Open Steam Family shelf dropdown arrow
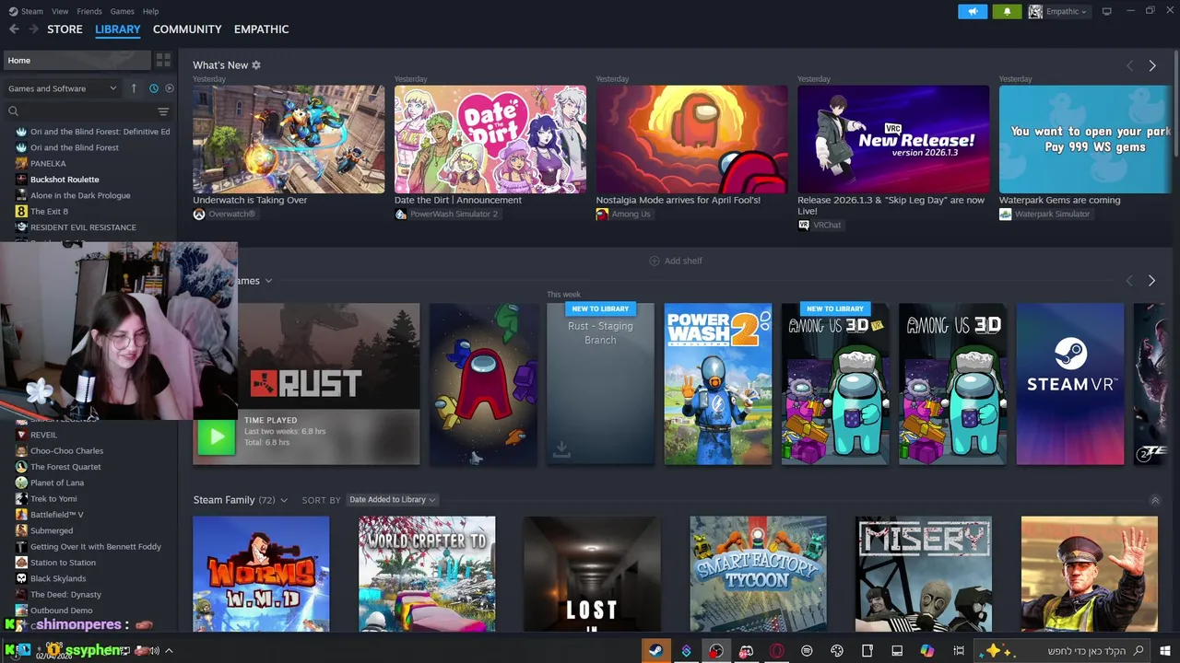The width and height of the screenshot is (1180, 663). pyautogui.click(x=284, y=500)
